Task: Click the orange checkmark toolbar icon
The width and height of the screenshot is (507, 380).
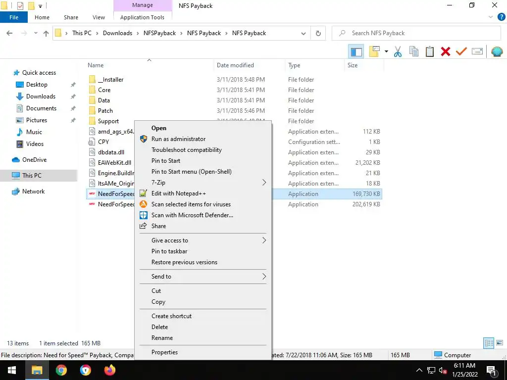Action: [x=461, y=51]
